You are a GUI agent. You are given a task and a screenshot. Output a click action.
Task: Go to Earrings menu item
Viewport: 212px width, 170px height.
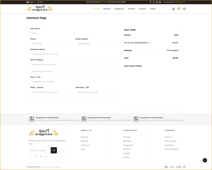[96, 9]
